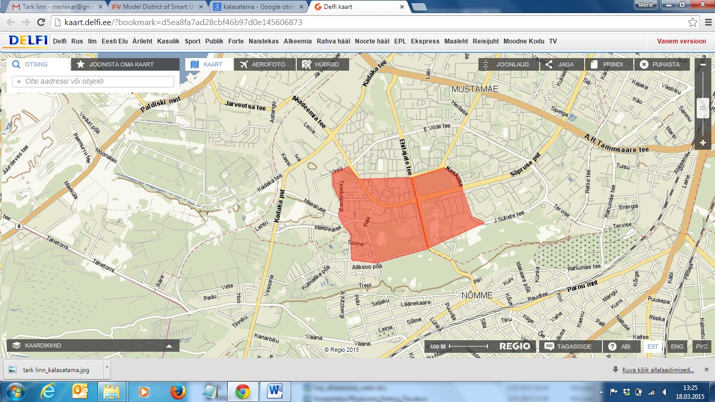Bookmark page with the star icon

click(692, 23)
